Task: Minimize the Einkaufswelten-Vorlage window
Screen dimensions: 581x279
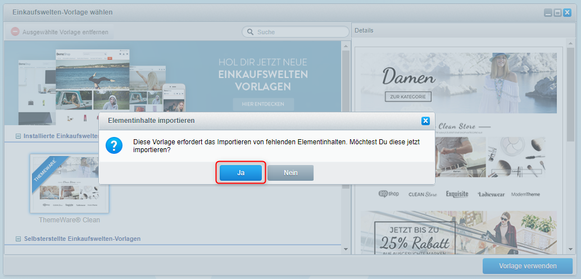Action: point(548,13)
